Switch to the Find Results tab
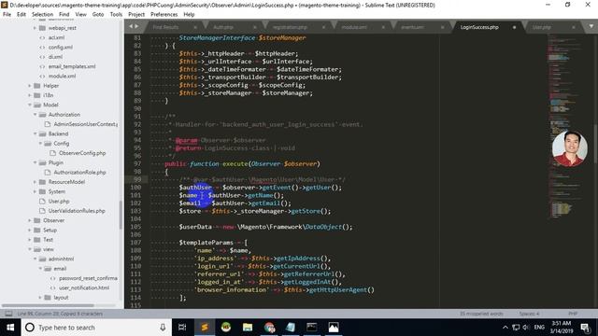 click(165, 27)
